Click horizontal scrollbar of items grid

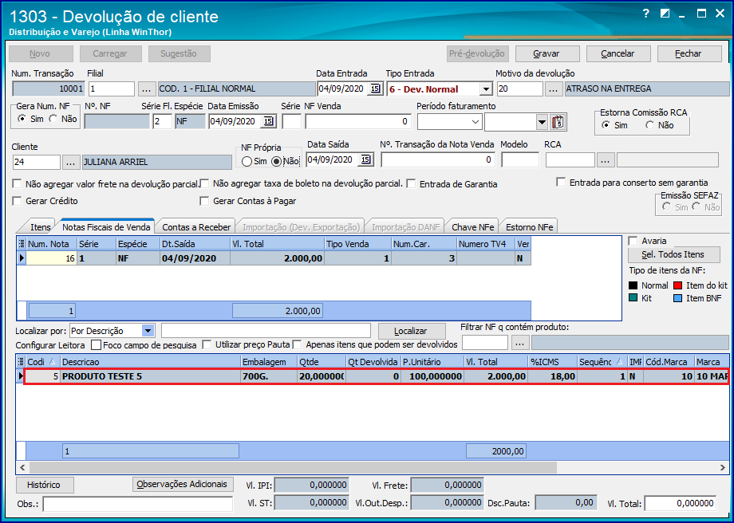pos(293,467)
